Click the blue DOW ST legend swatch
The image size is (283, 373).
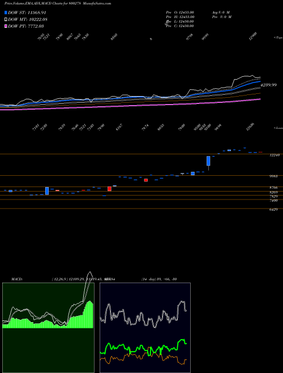pyautogui.click(x=6, y=12)
